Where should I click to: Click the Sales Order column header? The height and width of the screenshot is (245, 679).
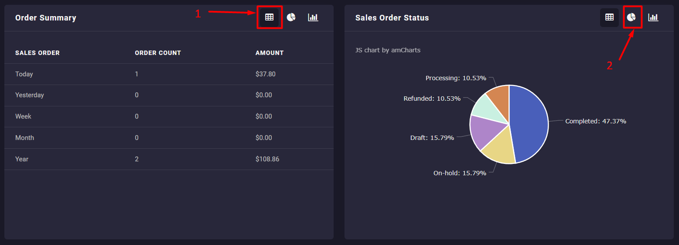click(38, 53)
